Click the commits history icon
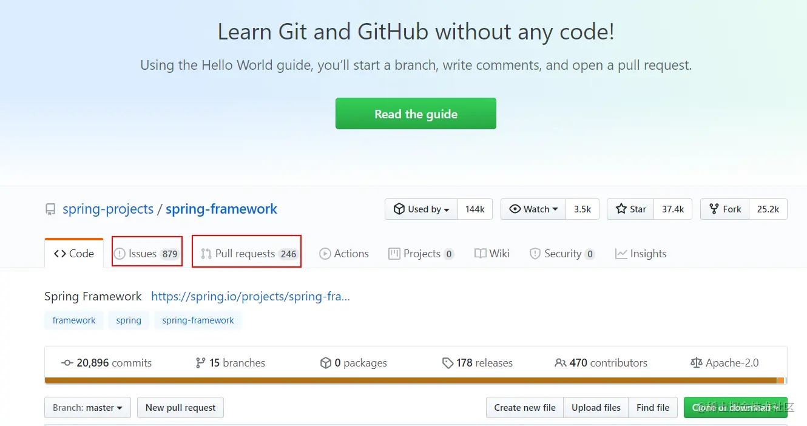 coord(67,363)
